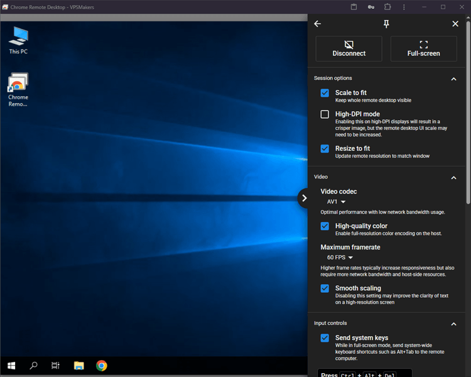Disable High-quality color
Image resolution: width=471 pixels, height=377 pixels.
click(325, 226)
